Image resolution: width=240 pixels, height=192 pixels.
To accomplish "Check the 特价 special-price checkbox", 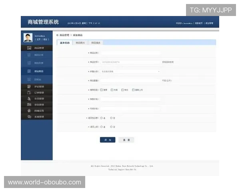I will pos(122,90).
